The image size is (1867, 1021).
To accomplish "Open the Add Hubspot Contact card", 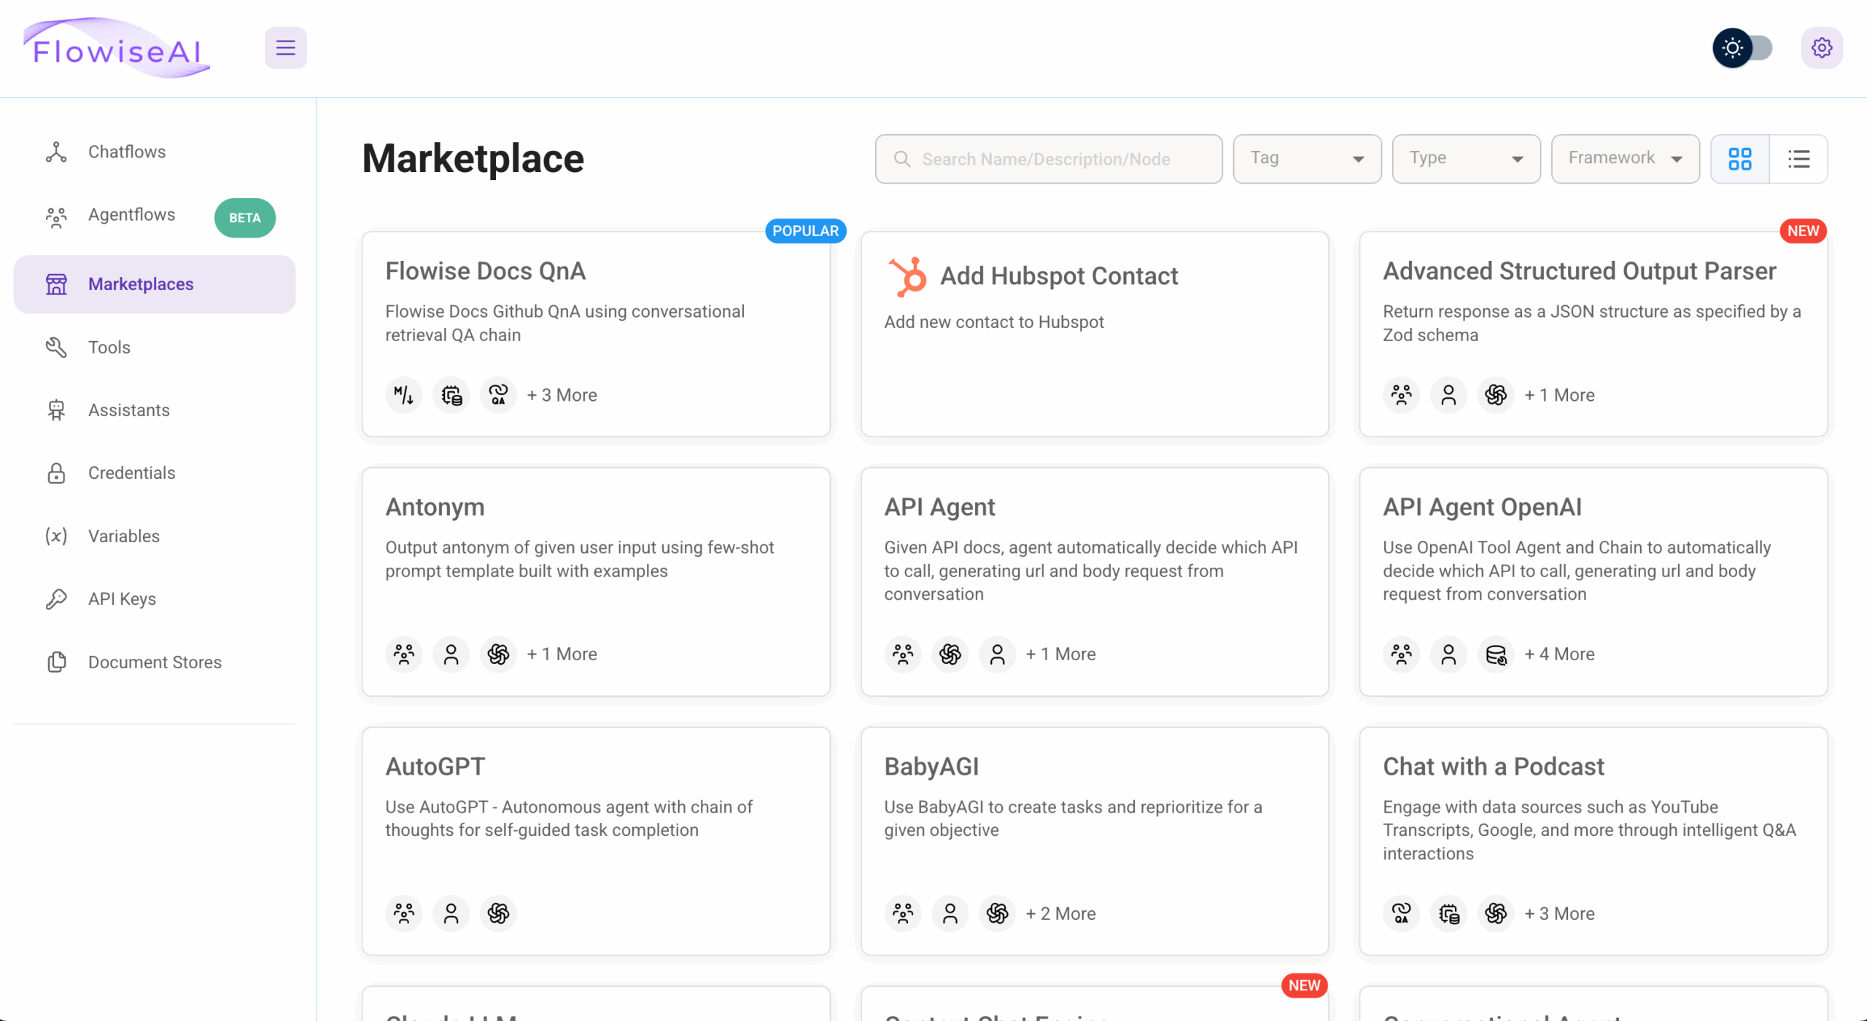I will click(x=1095, y=335).
